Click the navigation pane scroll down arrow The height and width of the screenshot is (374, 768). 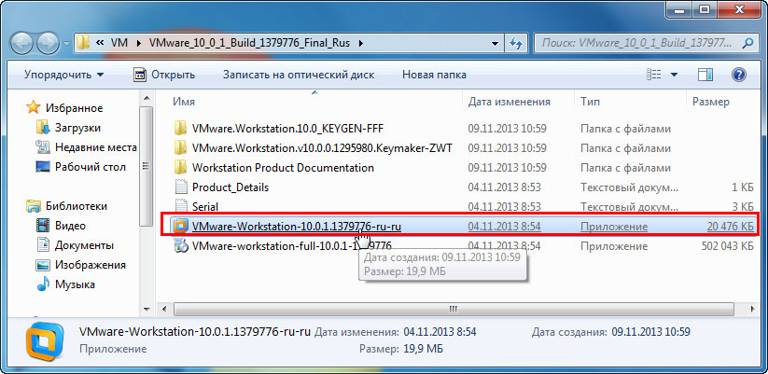pos(146,309)
